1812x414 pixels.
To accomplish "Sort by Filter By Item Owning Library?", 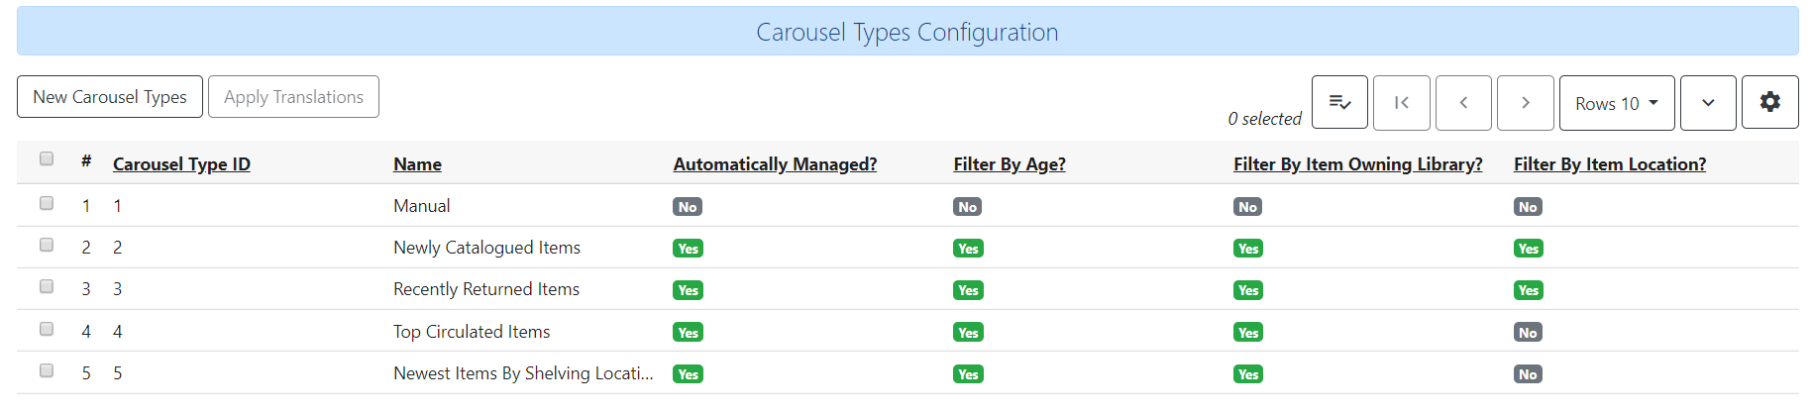I will [1357, 164].
